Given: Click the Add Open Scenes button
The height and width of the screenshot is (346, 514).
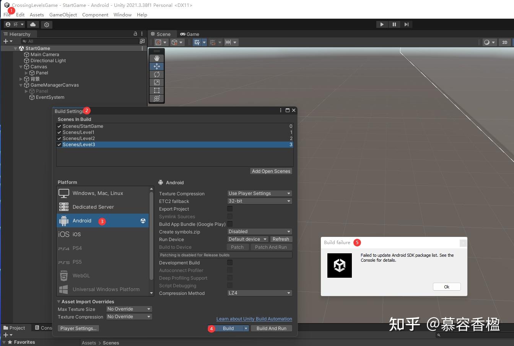Looking at the screenshot, I should tap(271, 171).
